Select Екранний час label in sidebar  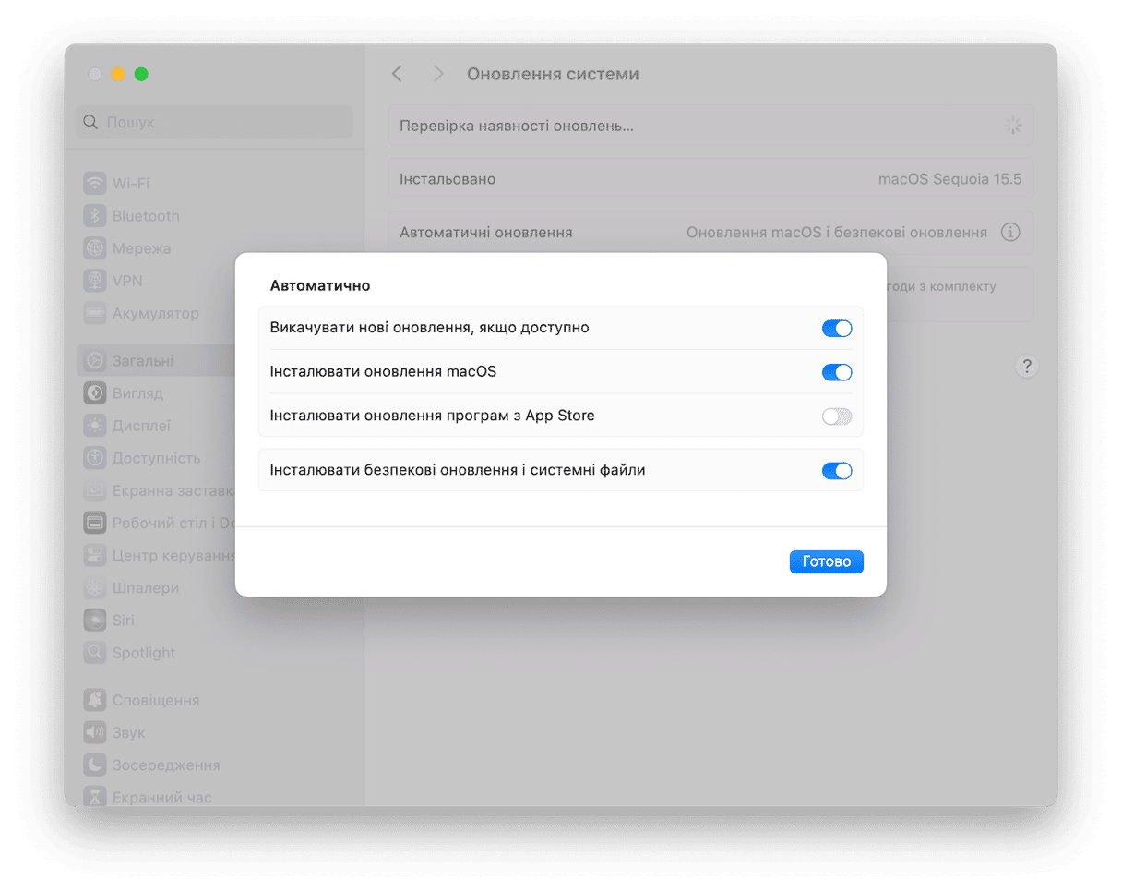162,797
